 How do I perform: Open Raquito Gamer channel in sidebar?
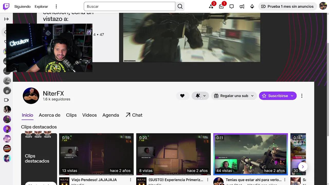click(x=7, y=149)
